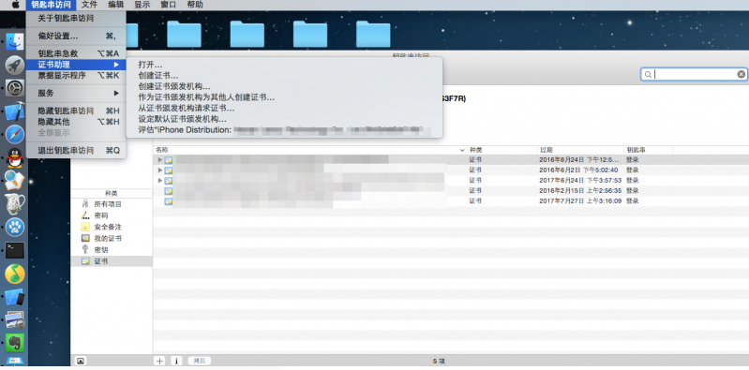Click the plus add-item button

click(x=159, y=361)
